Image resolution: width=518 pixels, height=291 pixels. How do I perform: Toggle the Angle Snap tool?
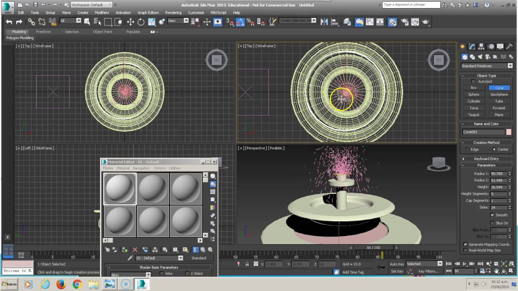click(x=240, y=22)
